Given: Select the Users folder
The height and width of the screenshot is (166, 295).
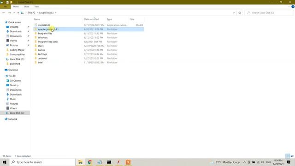Looking at the screenshot, I should click(x=41, y=46).
